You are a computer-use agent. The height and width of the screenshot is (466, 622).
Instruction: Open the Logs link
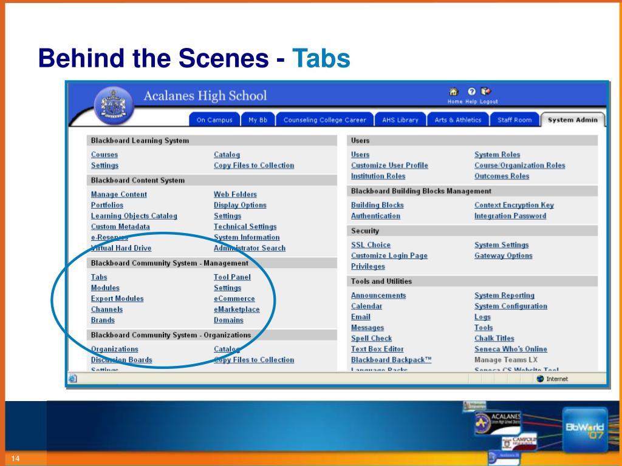coord(482,317)
